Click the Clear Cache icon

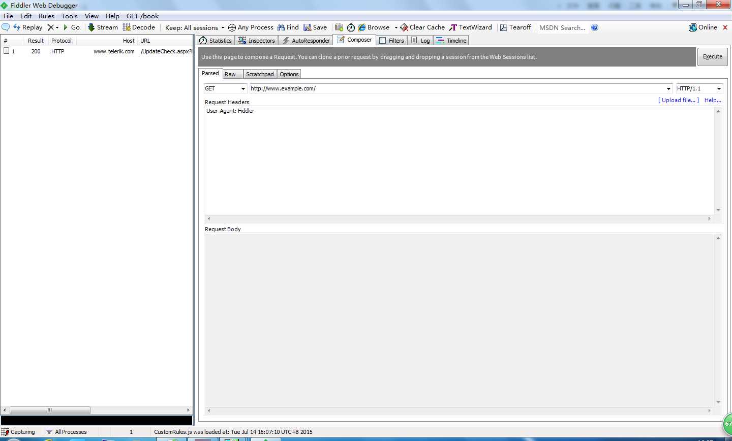click(404, 27)
